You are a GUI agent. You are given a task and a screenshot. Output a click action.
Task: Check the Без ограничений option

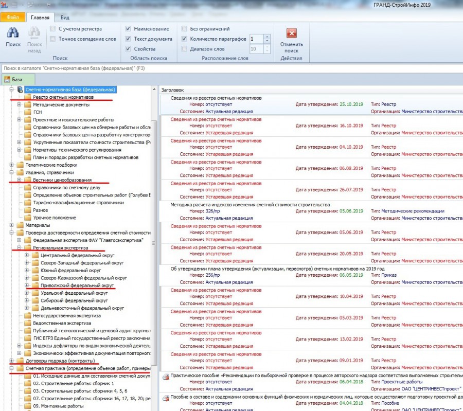click(x=184, y=29)
